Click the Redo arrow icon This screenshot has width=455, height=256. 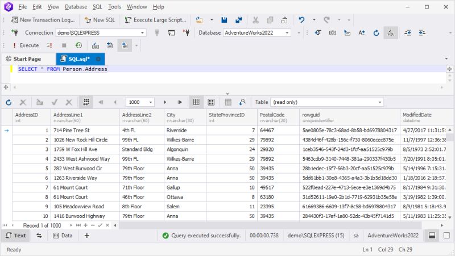tap(326, 20)
